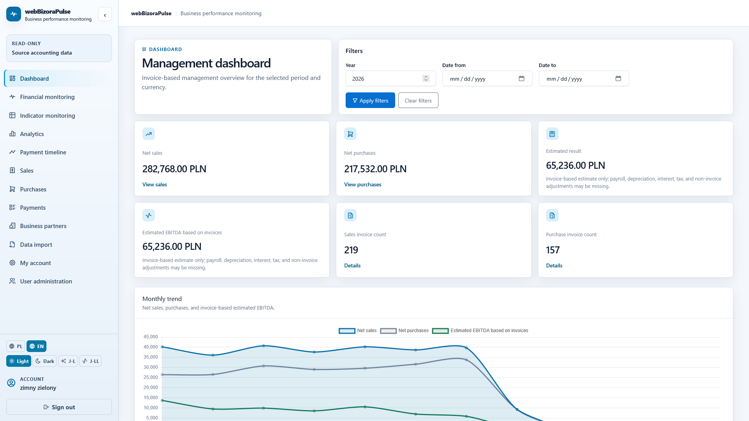Click the Clear filters button

click(418, 100)
